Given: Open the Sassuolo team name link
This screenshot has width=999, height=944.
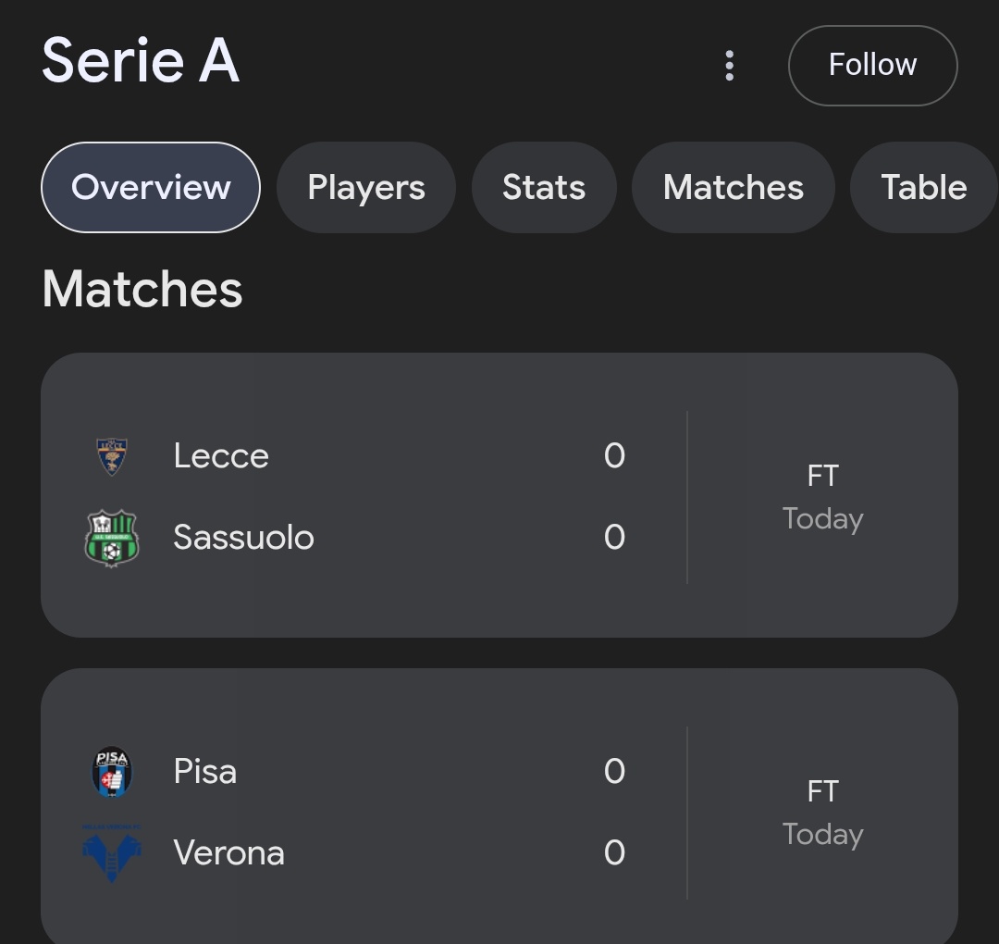Looking at the screenshot, I should tap(243, 538).
